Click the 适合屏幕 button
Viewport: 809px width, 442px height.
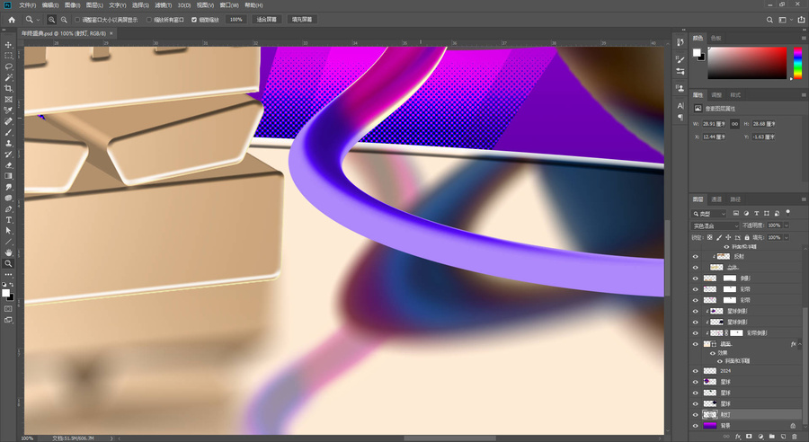pyautogui.click(x=266, y=20)
